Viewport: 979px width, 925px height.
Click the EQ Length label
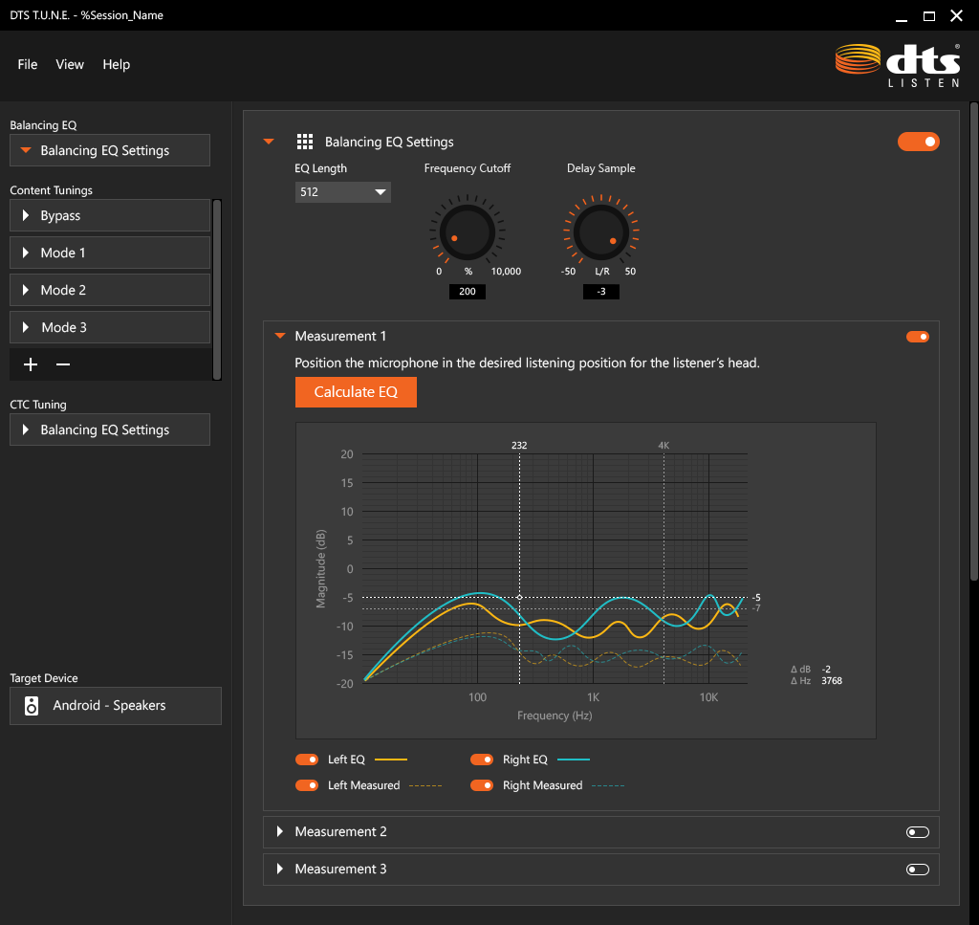(x=321, y=168)
